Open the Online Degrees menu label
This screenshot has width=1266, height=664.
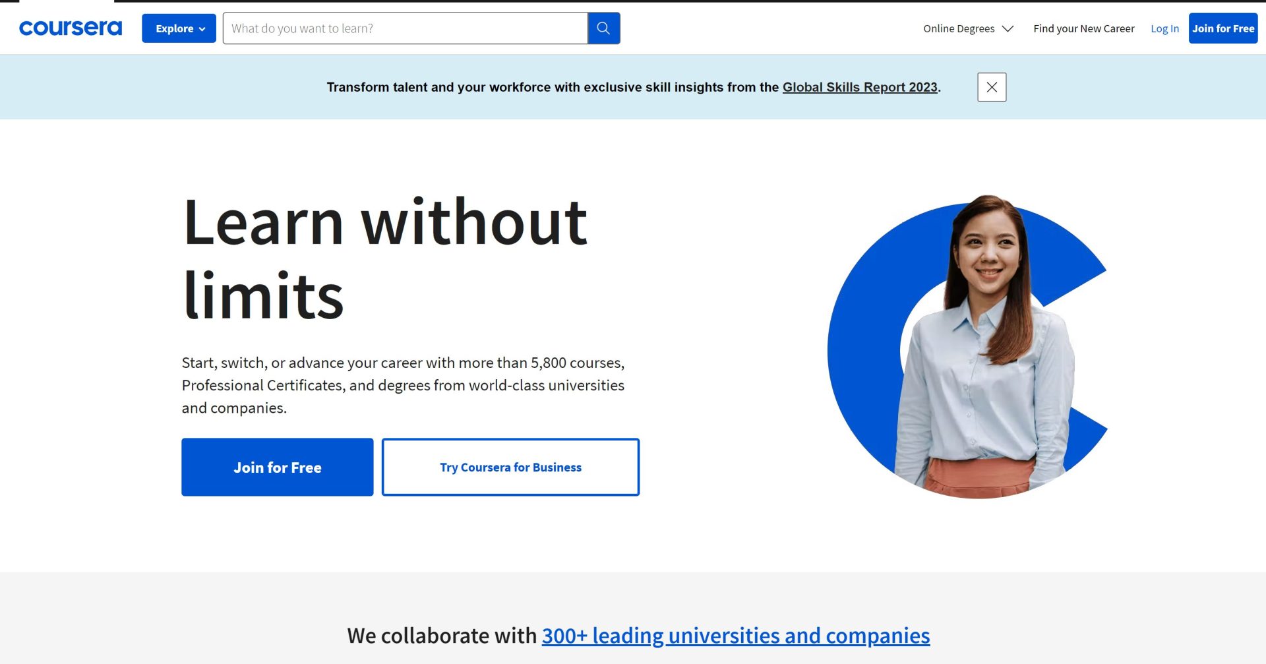(x=958, y=28)
